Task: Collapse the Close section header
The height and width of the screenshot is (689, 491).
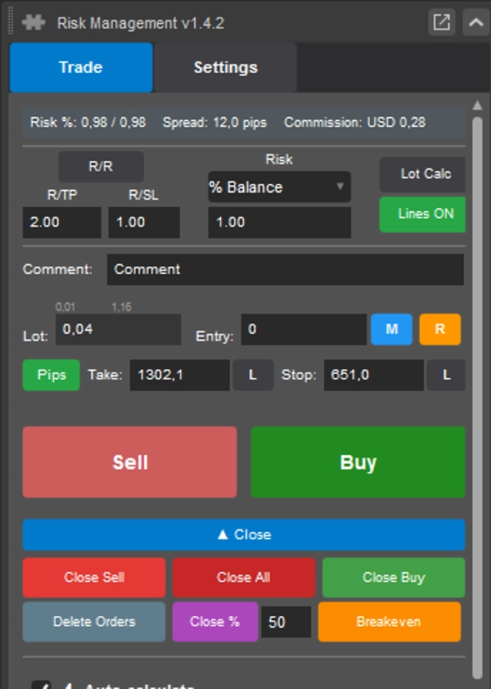Action: click(x=244, y=535)
